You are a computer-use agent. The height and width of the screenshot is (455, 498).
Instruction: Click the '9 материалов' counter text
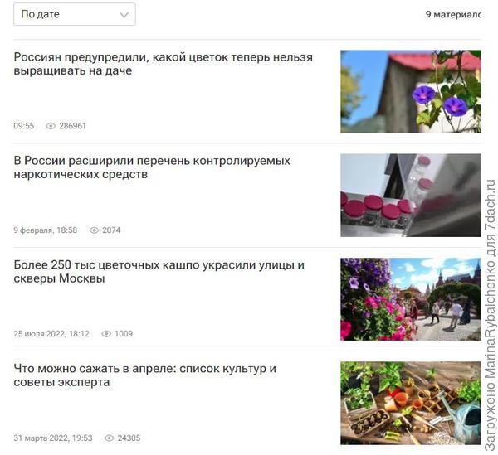(453, 15)
